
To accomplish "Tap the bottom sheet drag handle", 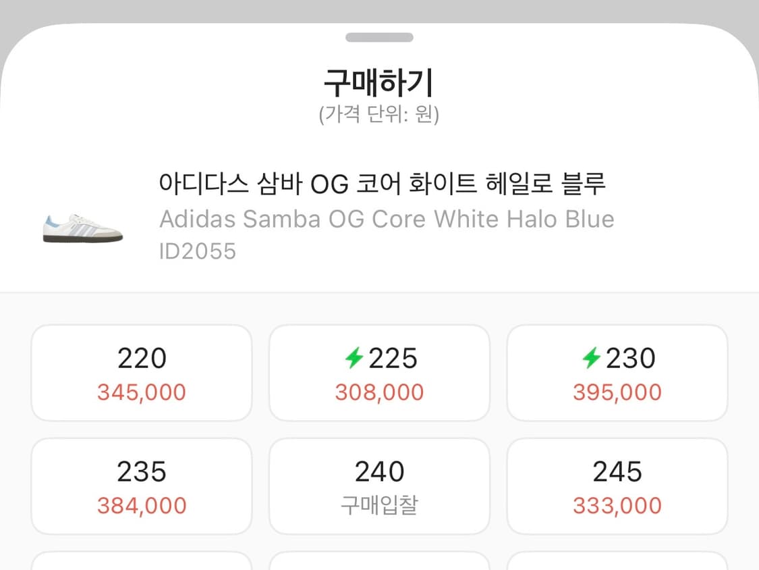I will (x=379, y=38).
